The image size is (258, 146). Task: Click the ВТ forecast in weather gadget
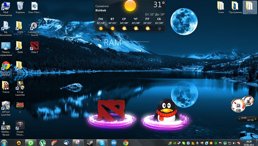[112, 24]
